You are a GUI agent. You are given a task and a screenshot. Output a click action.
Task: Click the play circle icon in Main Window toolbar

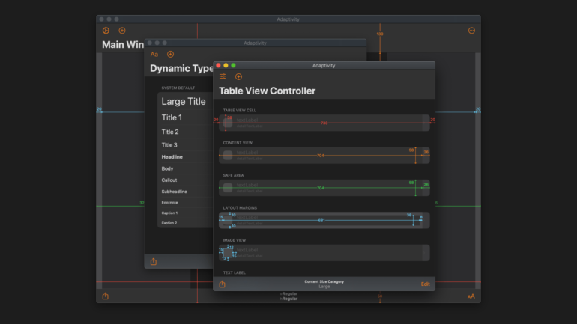click(x=106, y=31)
